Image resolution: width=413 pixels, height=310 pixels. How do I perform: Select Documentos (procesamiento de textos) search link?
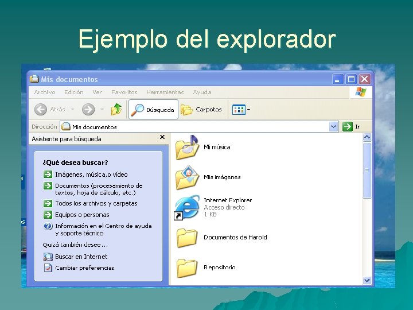pyautogui.click(x=99, y=189)
